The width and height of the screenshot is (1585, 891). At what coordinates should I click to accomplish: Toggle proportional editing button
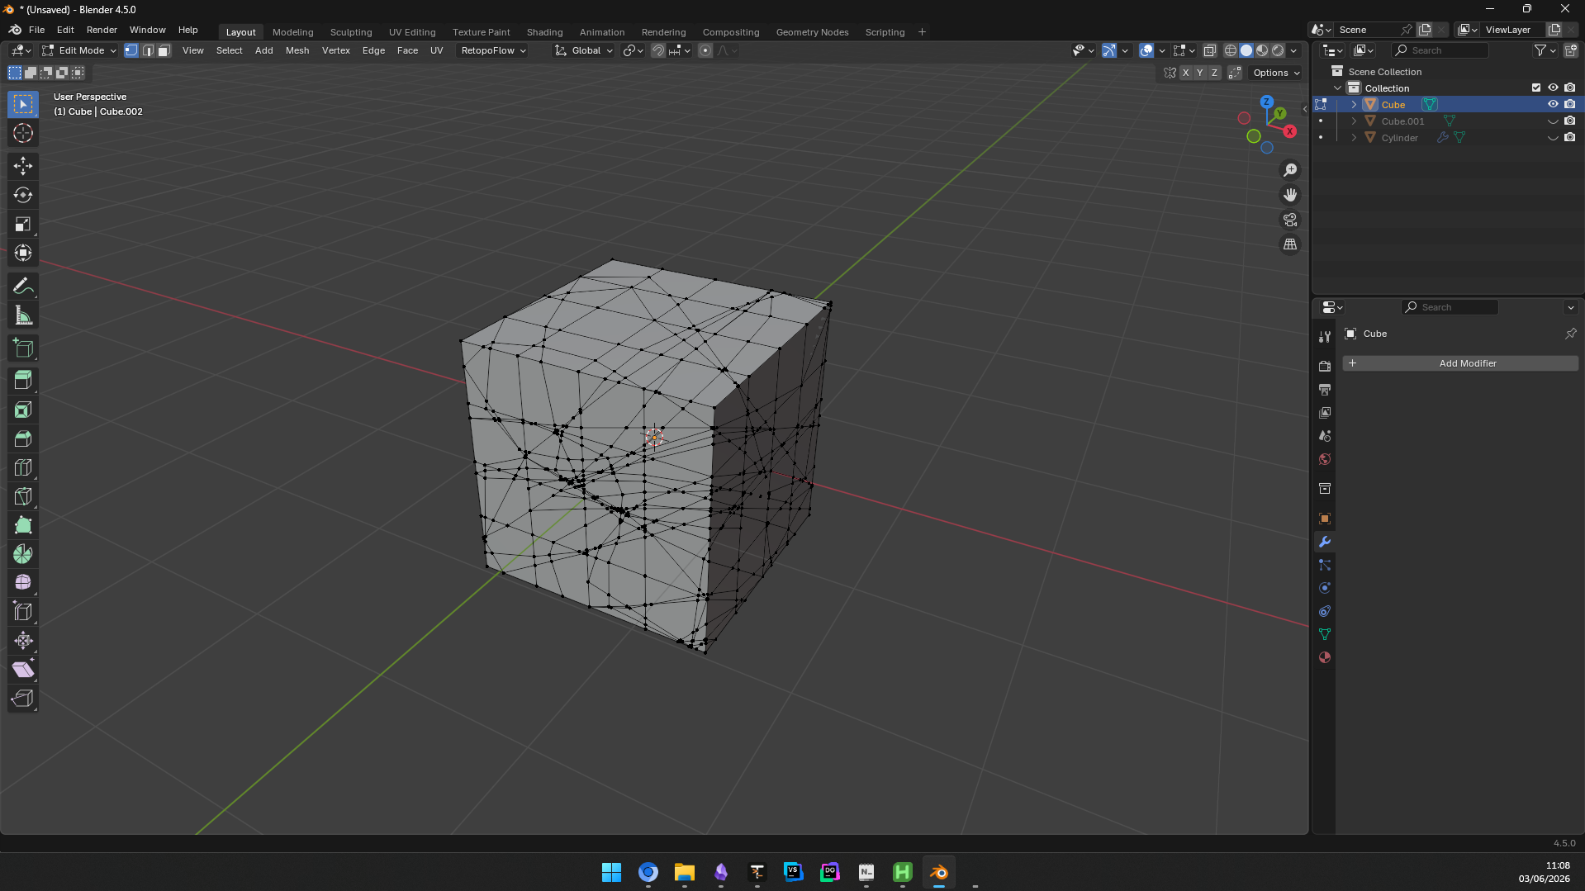click(x=705, y=50)
